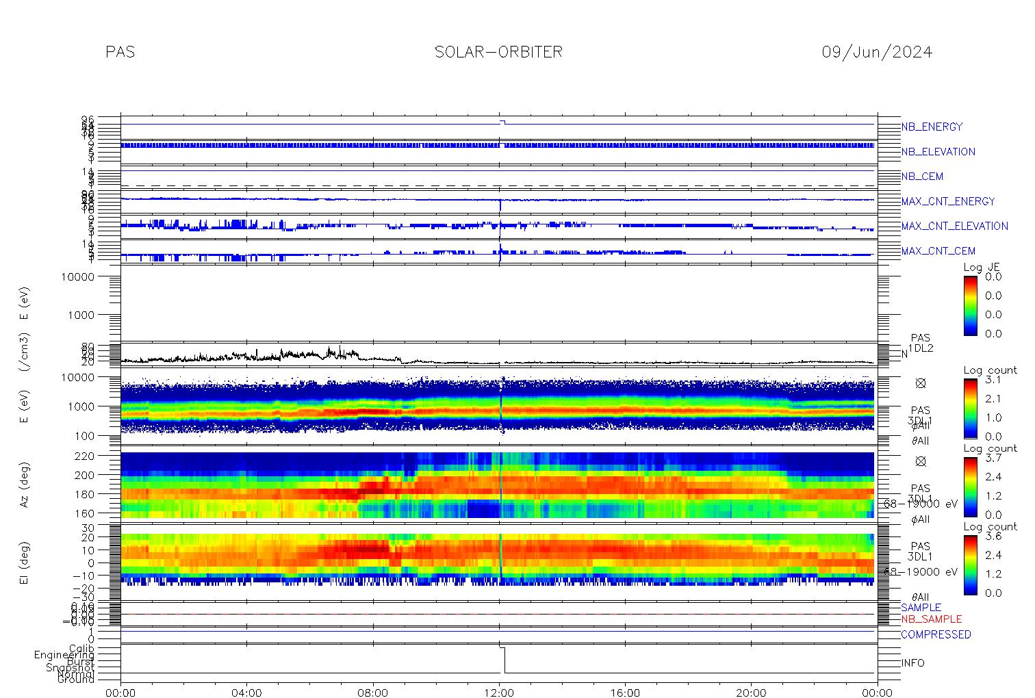Select the MAX_CNT_ENERGY panel label
This screenshot has width=1035, height=698.
tap(948, 201)
